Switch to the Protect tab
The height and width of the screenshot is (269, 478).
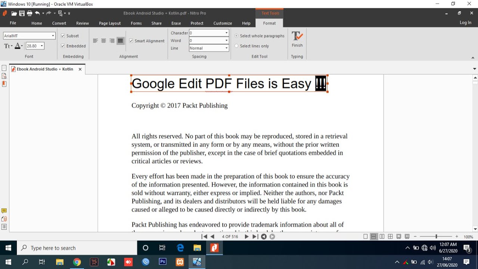tap(197, 23)
